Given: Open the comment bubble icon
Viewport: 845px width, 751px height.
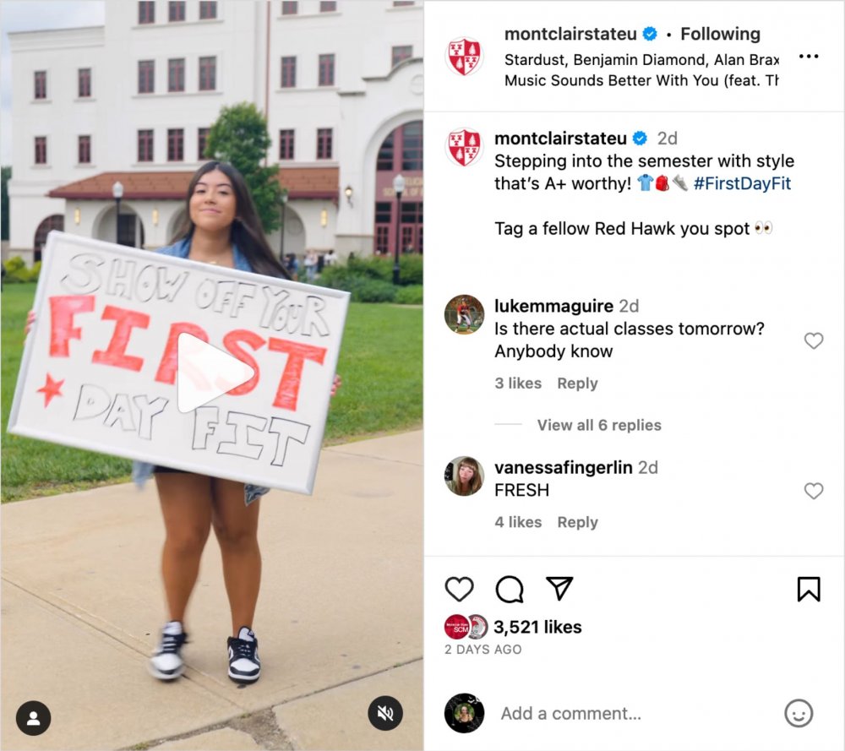Looking at the screenshot, I should 510,589.
